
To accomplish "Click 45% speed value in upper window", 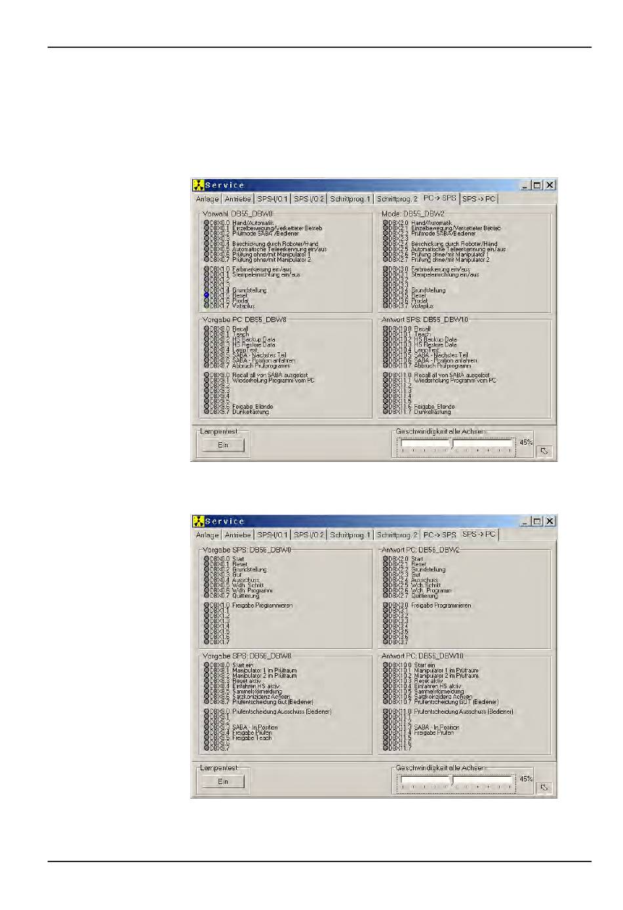I will [x=526, y=443].
